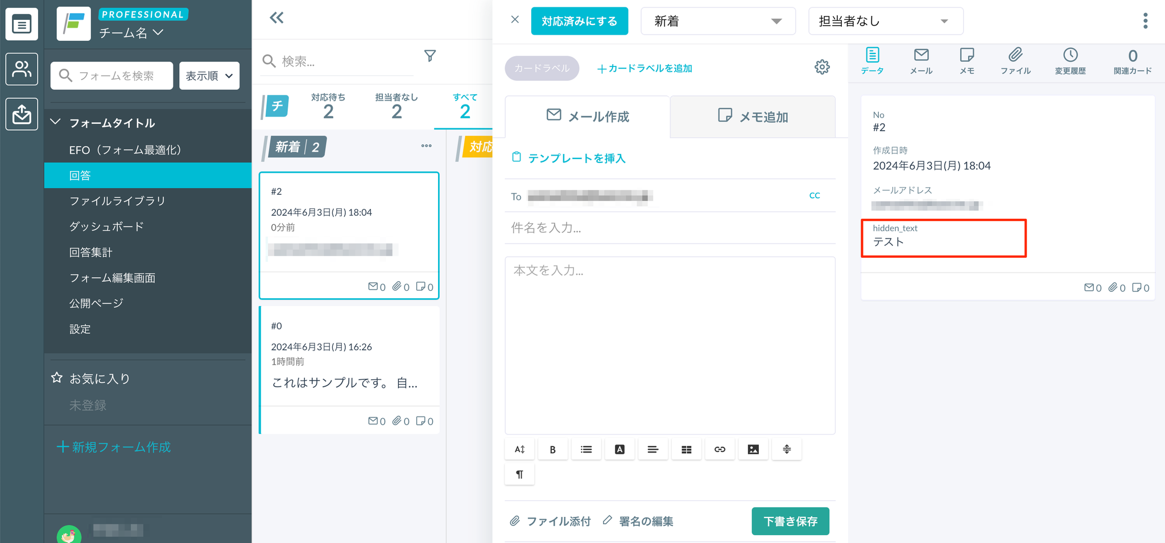Add CC recipients

pos(815,195)
